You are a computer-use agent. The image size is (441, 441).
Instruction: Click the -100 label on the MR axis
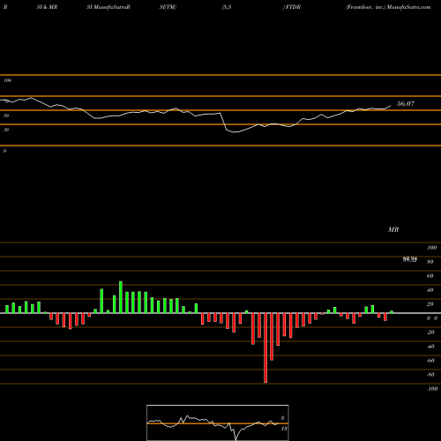pos(432,389)
